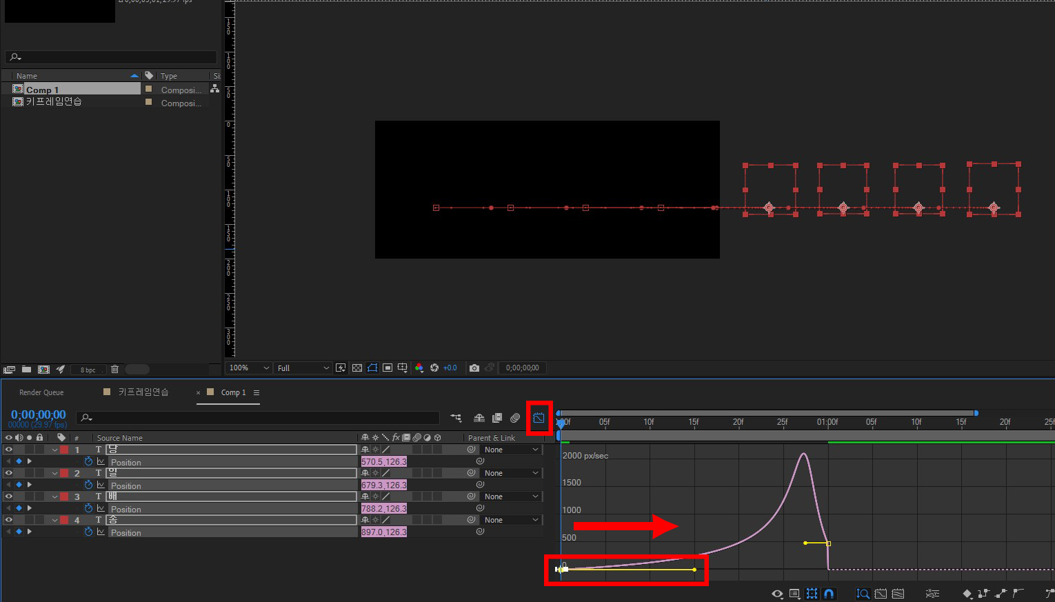Screen dimensions: 1055x602
Task: Enable Motion Blur switch in timeline toolbar
Action: (x=515, y=418)
